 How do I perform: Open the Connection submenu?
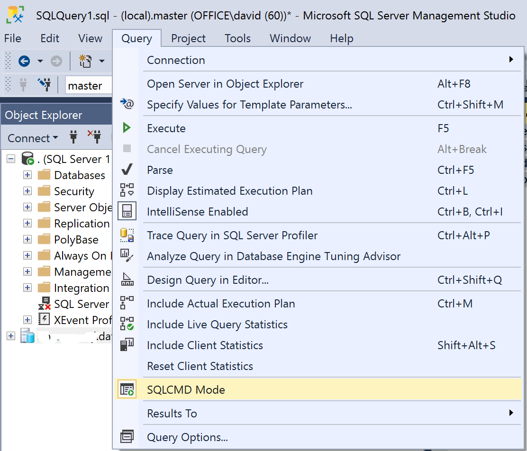pos(317,60)
